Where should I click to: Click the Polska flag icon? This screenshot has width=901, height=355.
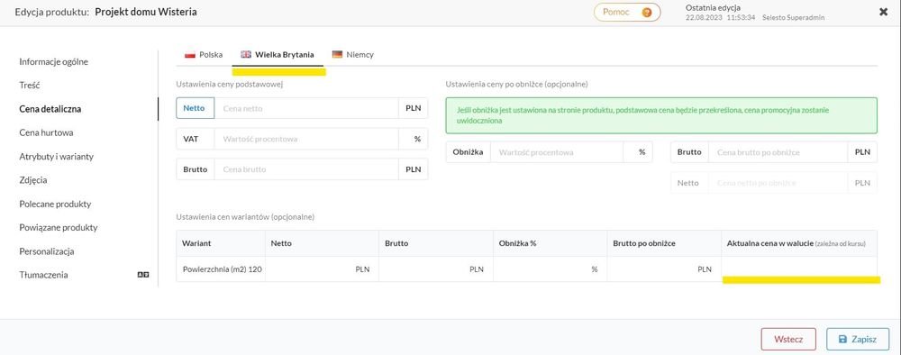[189, 55]
